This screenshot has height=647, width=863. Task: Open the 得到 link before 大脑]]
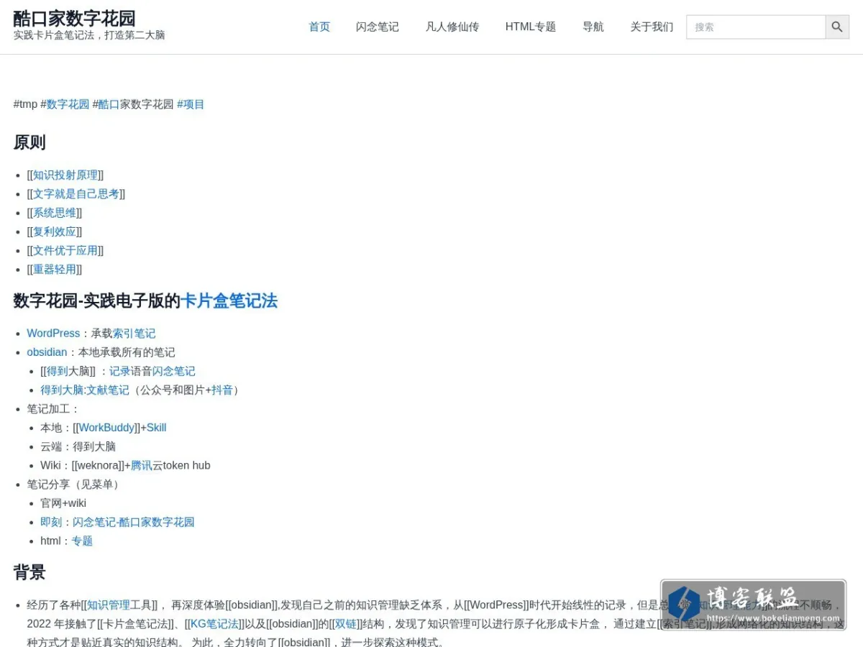[58, 371]
